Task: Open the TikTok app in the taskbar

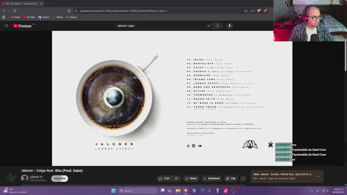Action: click(x=226, y=191)
